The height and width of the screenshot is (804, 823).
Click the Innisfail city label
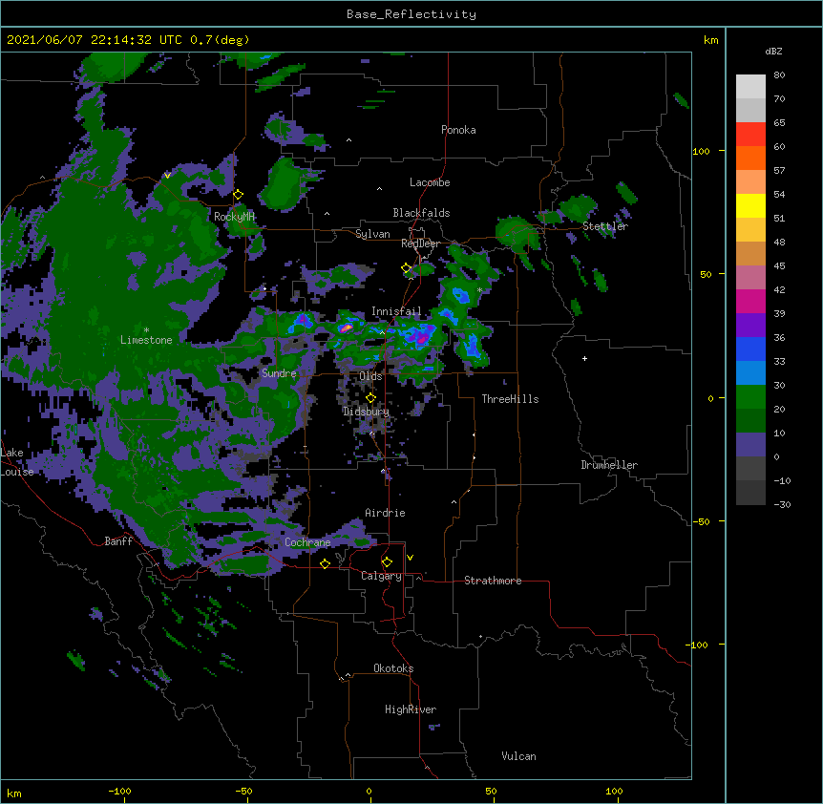(396, 311)
